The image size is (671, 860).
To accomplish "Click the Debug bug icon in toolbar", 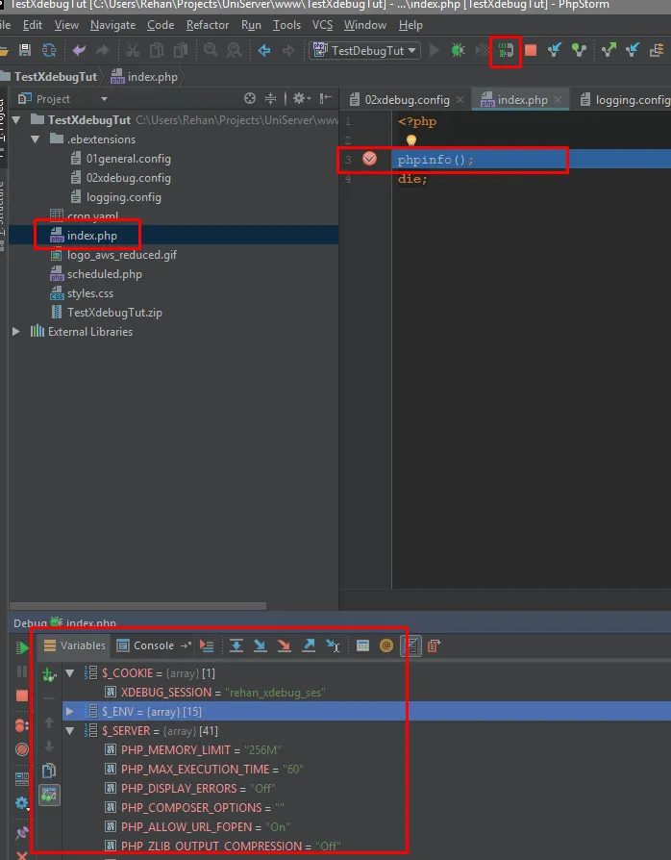I will [459, 50].
